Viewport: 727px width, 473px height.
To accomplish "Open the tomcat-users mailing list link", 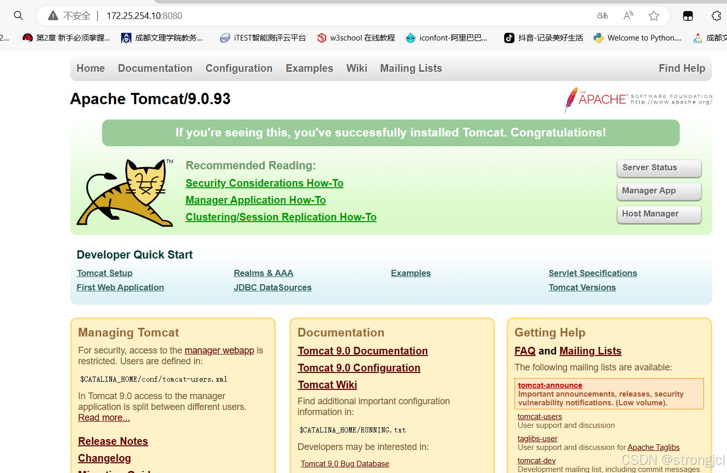I will (x=540, y=417).
